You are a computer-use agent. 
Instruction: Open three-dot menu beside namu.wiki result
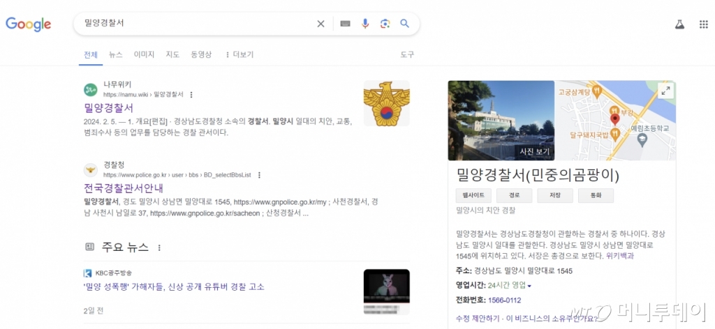[x=191, y=95]
